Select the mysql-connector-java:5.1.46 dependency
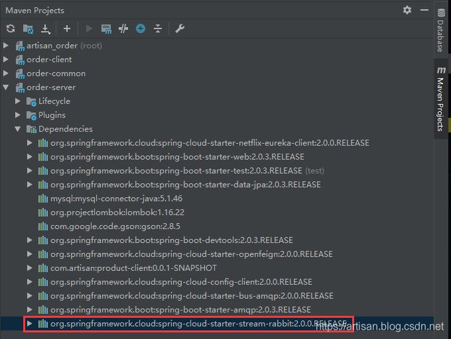Screen dimensions: 451x339 [107, 198]
